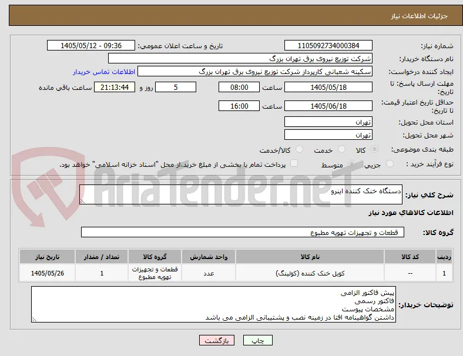Select the خدمت radio button

pyautogui.click(x=341, y=149)
